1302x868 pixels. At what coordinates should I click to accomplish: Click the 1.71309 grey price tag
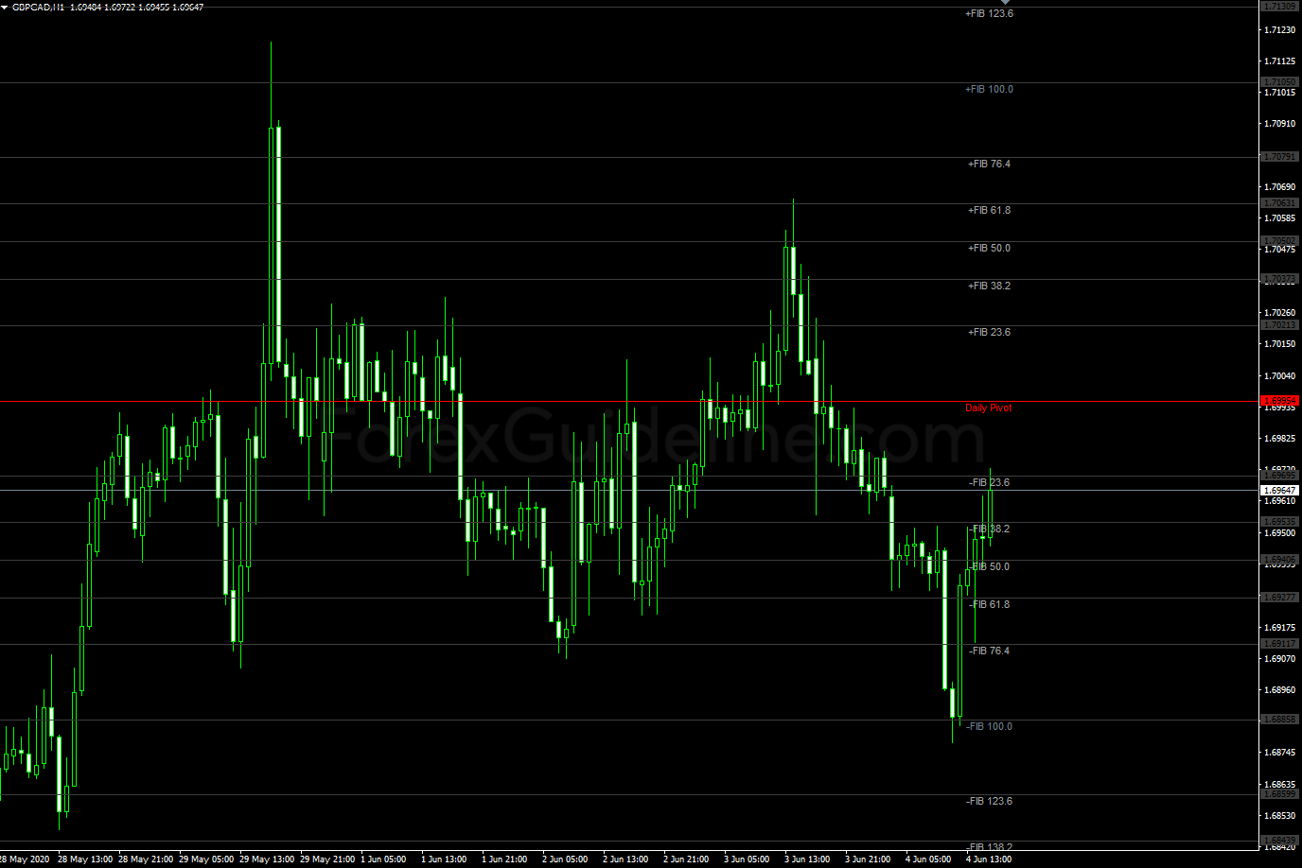tap(1280, 7)
